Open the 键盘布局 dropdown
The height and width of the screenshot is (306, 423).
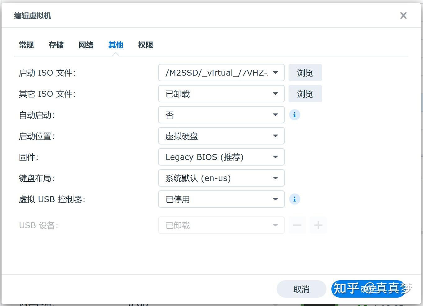(x=221, y=178)
